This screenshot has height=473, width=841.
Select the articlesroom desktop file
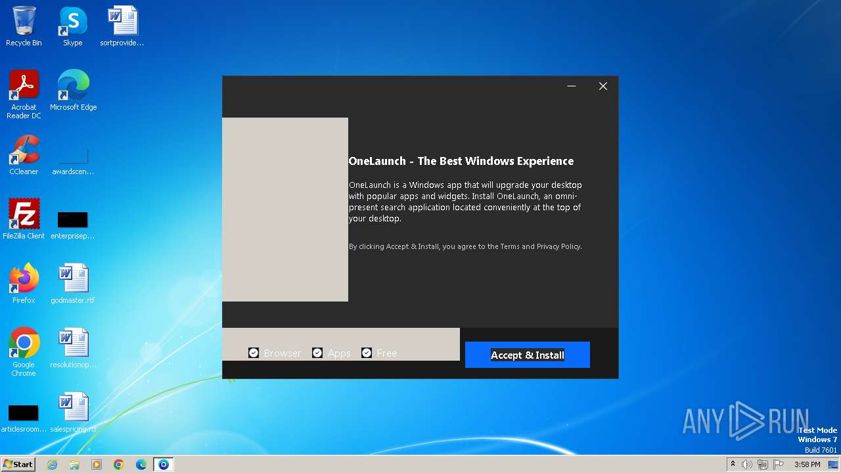point(24,419)
